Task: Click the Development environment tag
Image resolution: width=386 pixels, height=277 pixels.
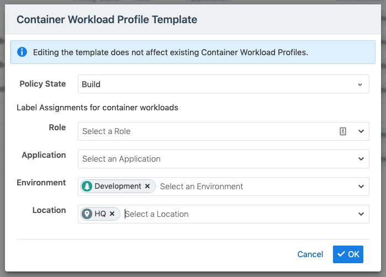Action: (118, 187)
